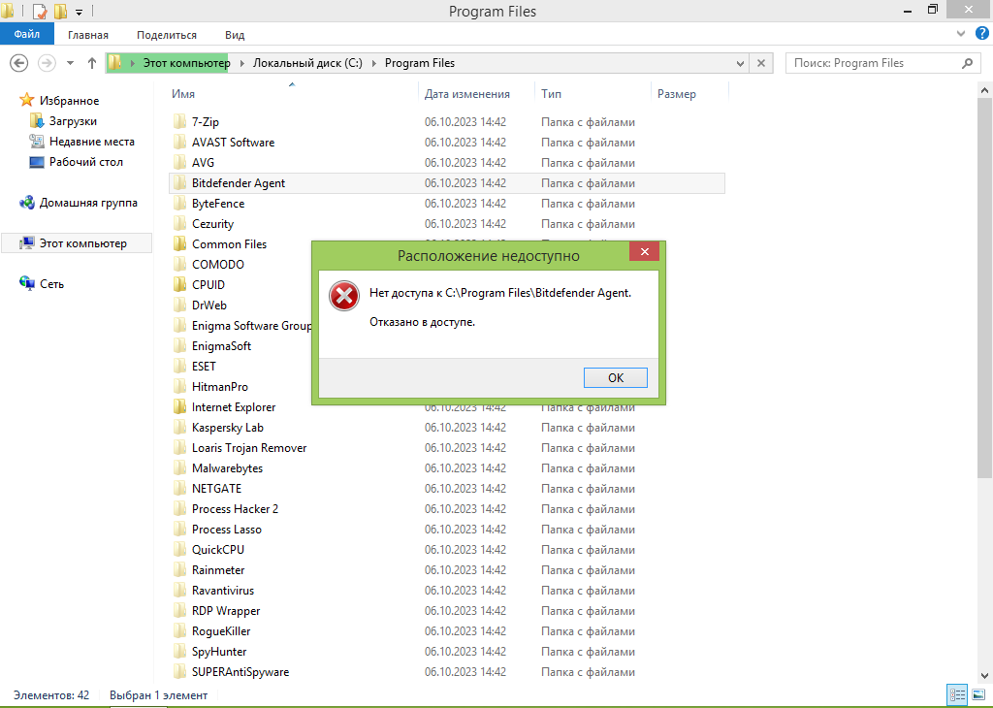Select the ESET folder
The image size is (993, 708).
(204, 366)
